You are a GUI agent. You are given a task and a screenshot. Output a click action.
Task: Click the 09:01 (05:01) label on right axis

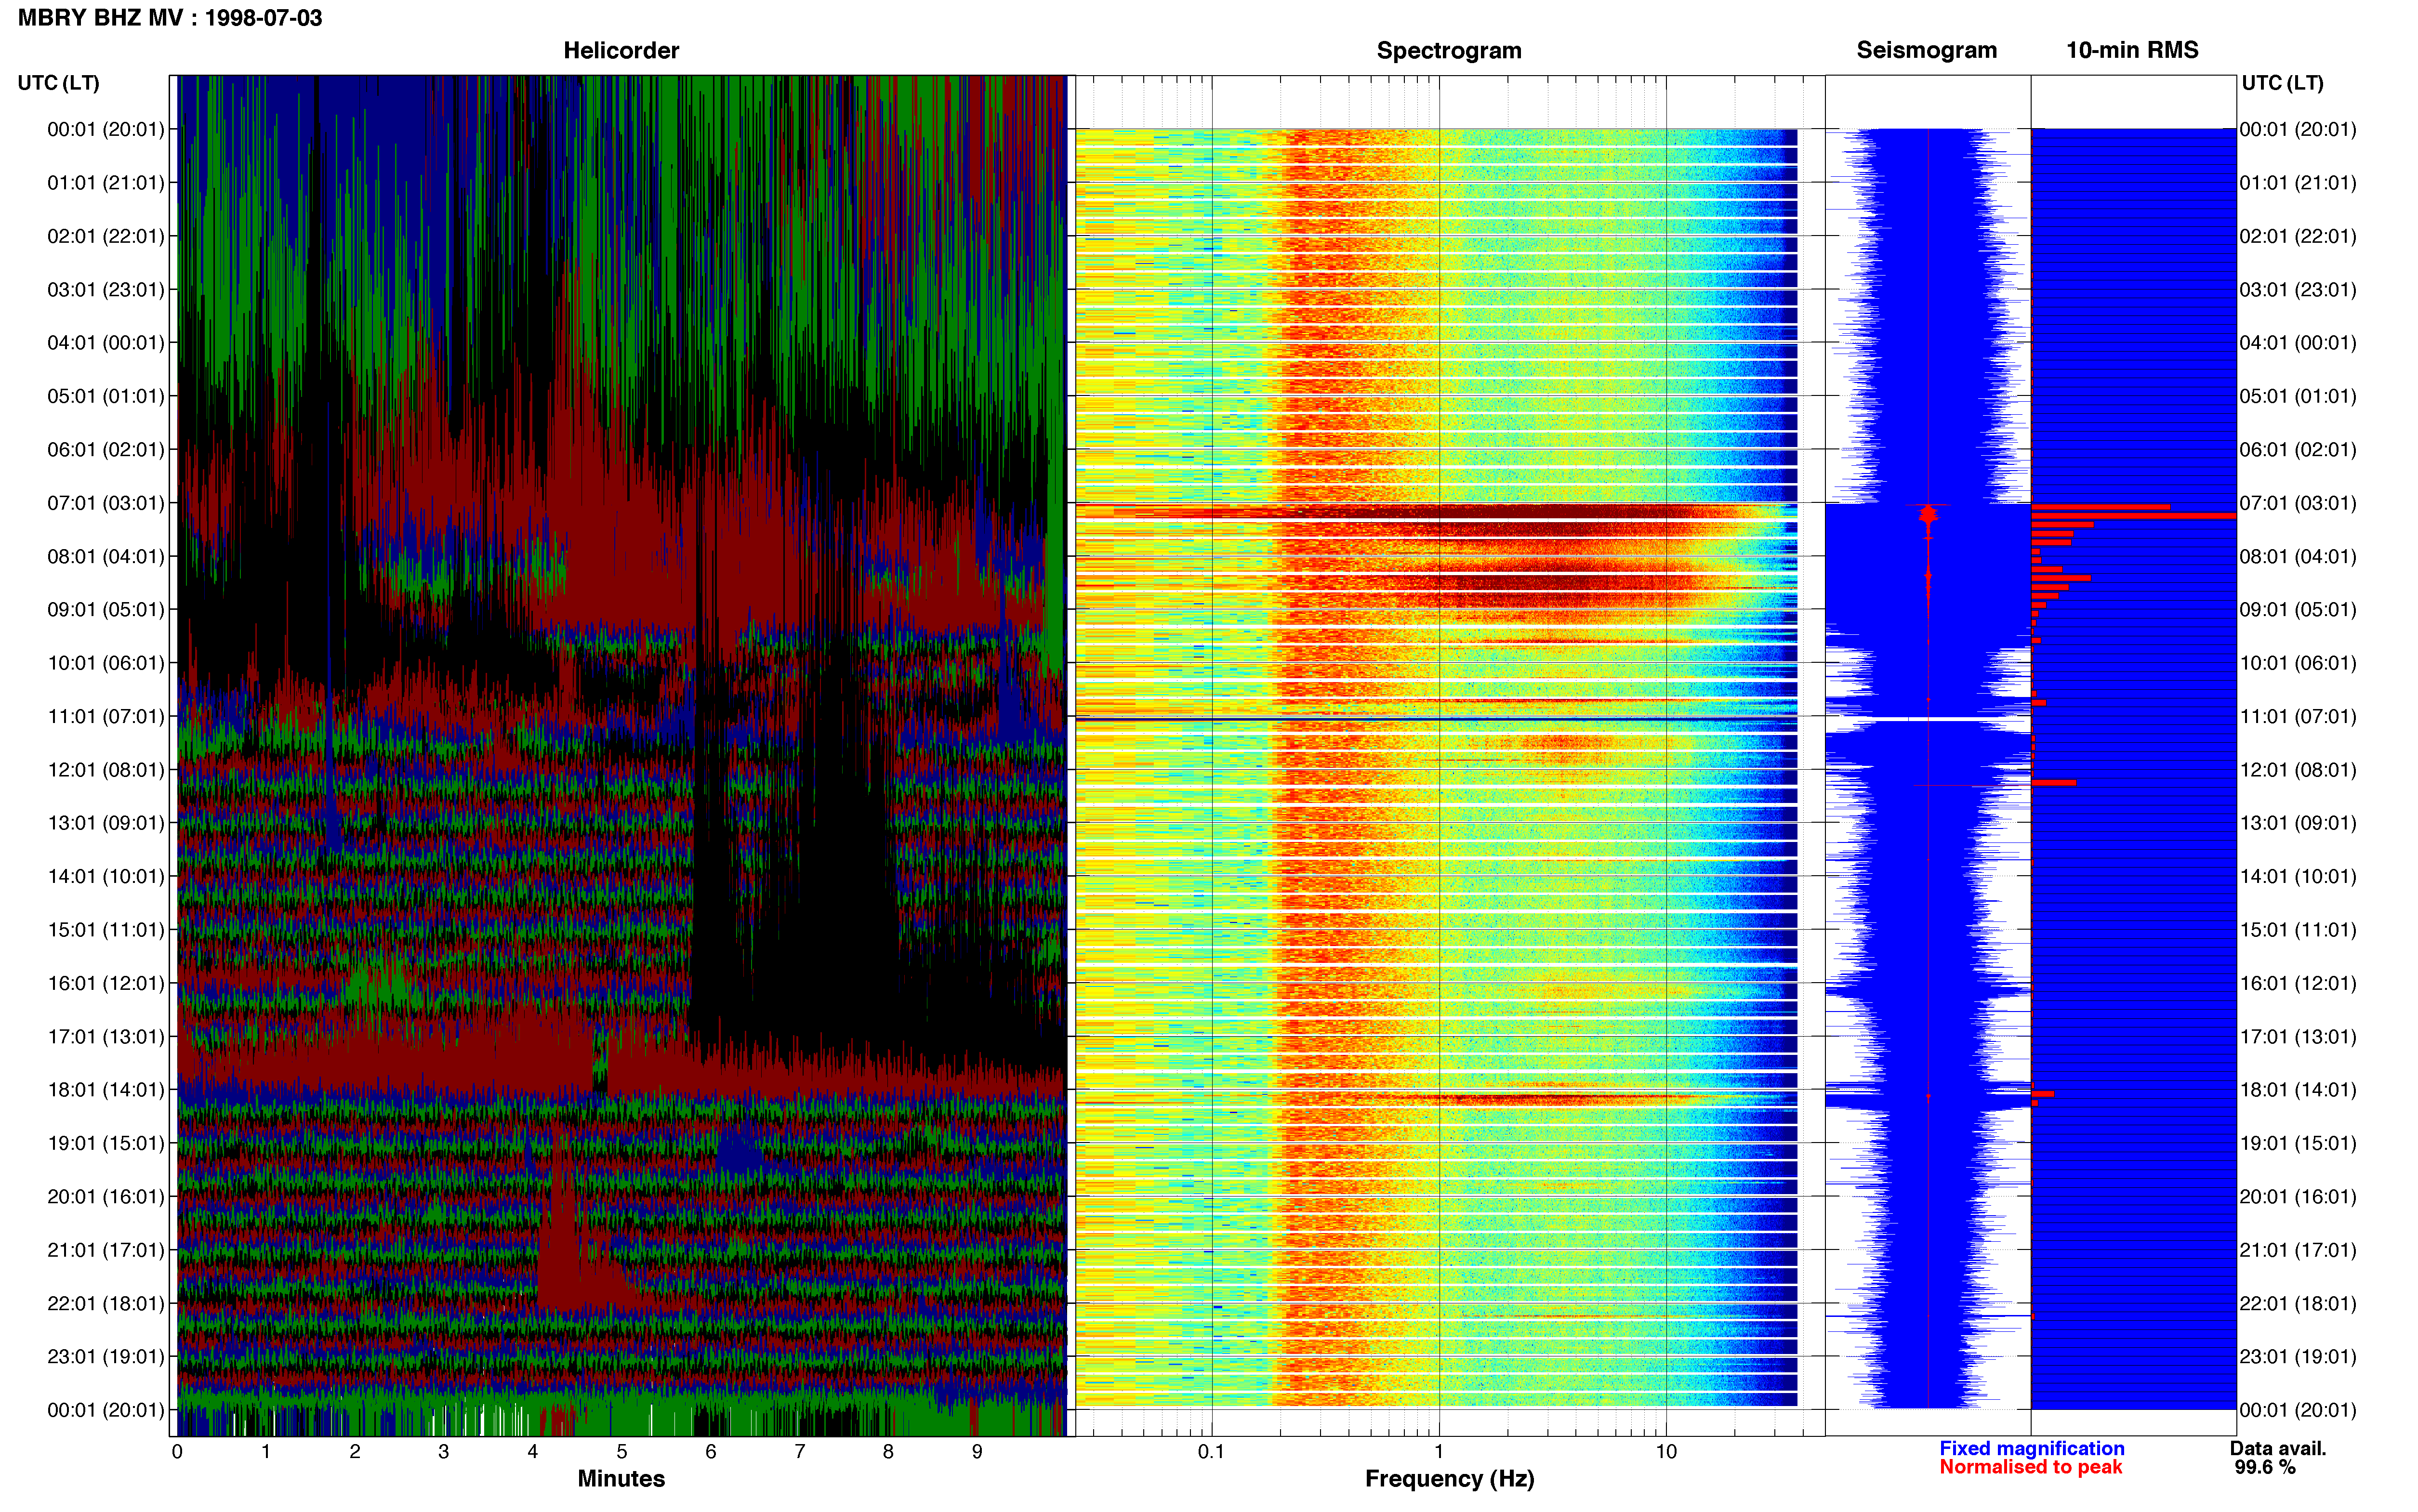coord(2298,610)
